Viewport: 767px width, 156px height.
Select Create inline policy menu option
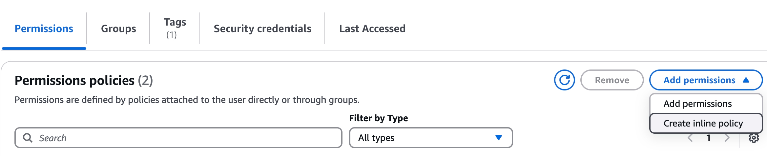[x=703, y=124]
